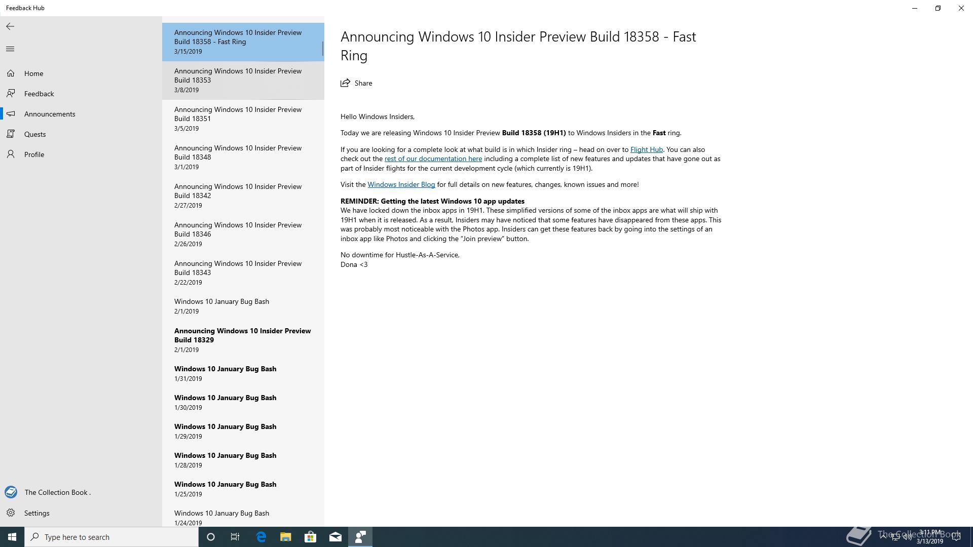Open File Explorer from taskbar
973x547 pixels.
pyautogui.click(x=286, y=537)
